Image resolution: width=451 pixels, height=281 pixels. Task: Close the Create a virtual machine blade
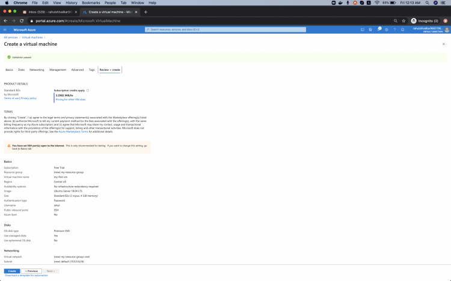click(444, 44)
